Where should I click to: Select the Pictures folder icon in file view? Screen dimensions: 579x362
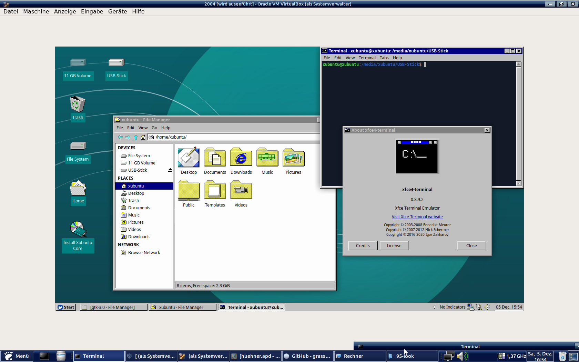pos(293,157)
